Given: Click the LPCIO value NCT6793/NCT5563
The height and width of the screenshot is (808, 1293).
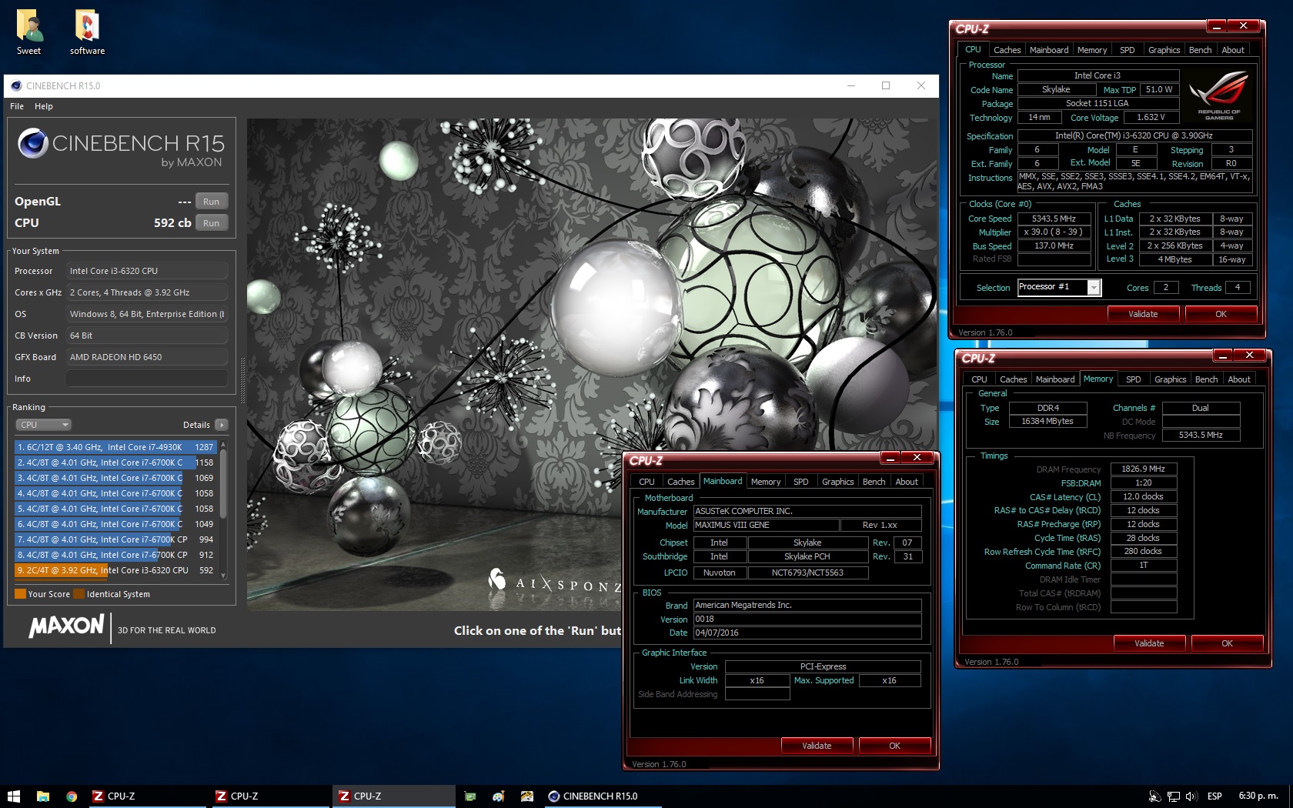Looking at the screenshot, I should (x=807, y=573).
